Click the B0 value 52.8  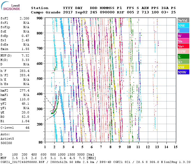[25, 116]
